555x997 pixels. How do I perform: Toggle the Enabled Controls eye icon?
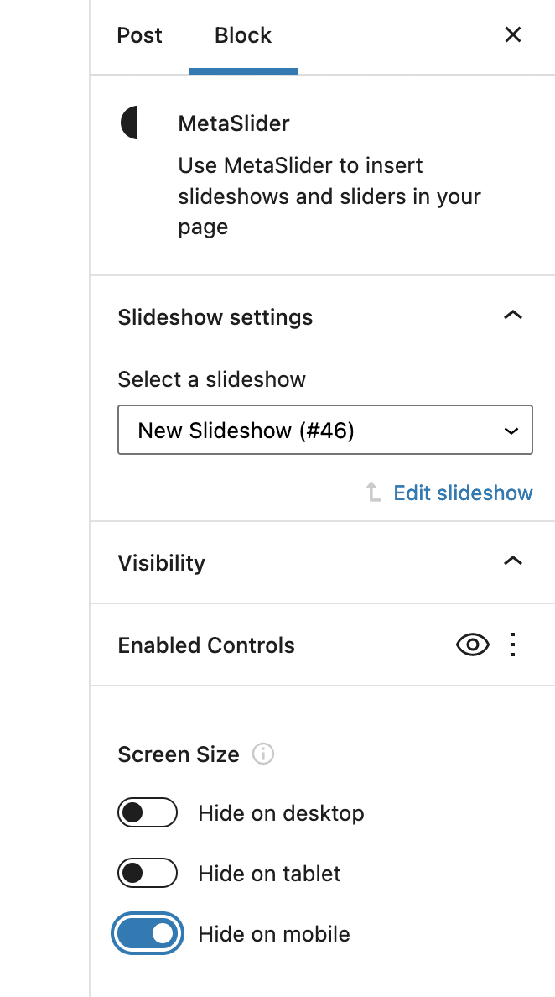(x=473, y=645)
